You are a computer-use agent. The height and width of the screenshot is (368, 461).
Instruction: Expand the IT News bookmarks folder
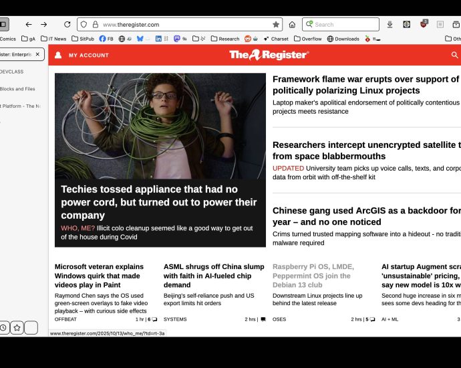tap(53, 39)
